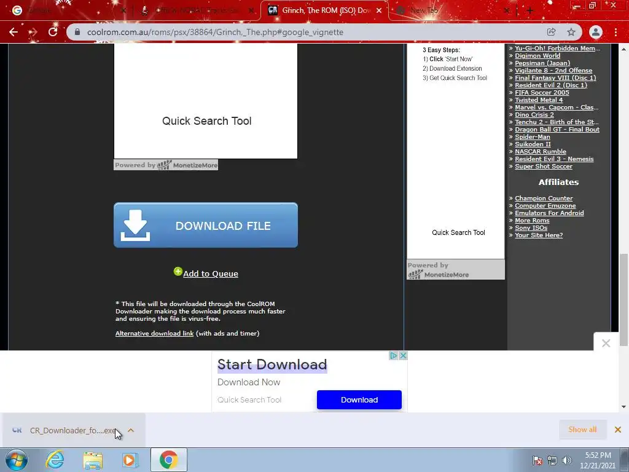
Task: Click Show all downloads
Action: [582, 430]
